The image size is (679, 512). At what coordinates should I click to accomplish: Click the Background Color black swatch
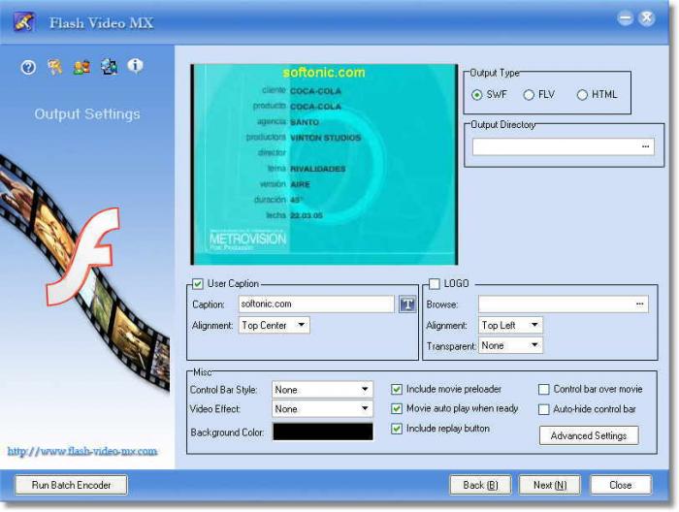[x=323, y=432]
